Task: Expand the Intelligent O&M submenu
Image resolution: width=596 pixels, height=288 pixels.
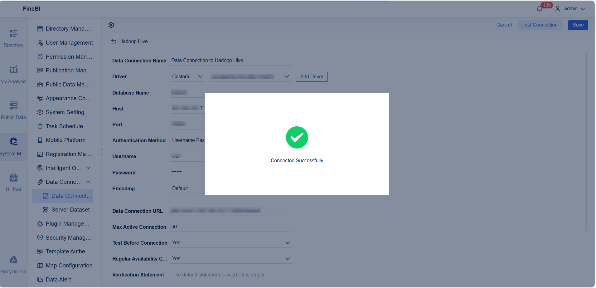Action: 88,168
